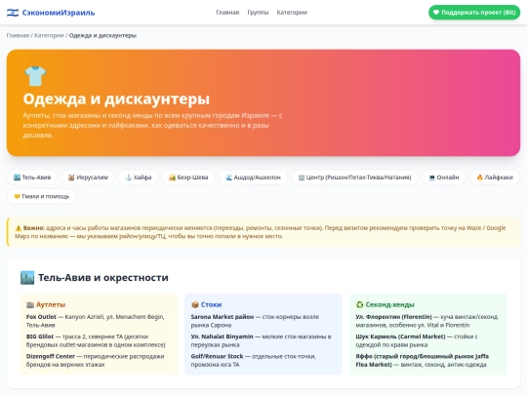
Task: Select the Лайфхаки filter chip
Action: tap(495, 177)
